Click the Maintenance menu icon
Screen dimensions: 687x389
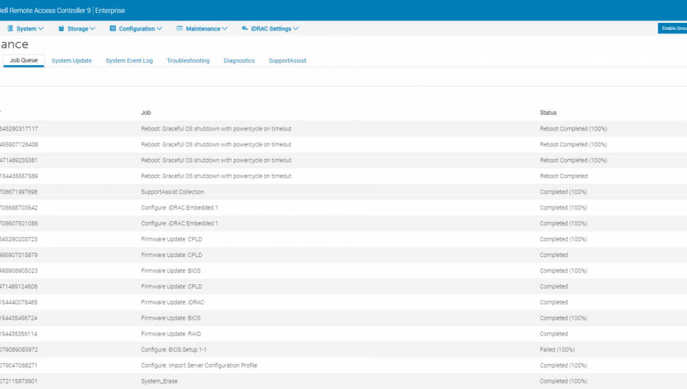pyautogui.click(x=180, y=28)
